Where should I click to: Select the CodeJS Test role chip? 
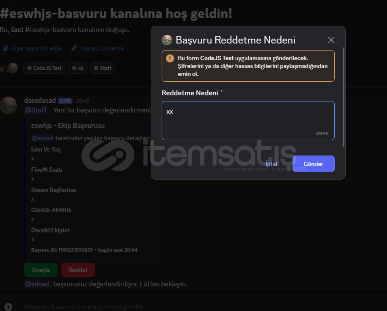click(44, 68)
